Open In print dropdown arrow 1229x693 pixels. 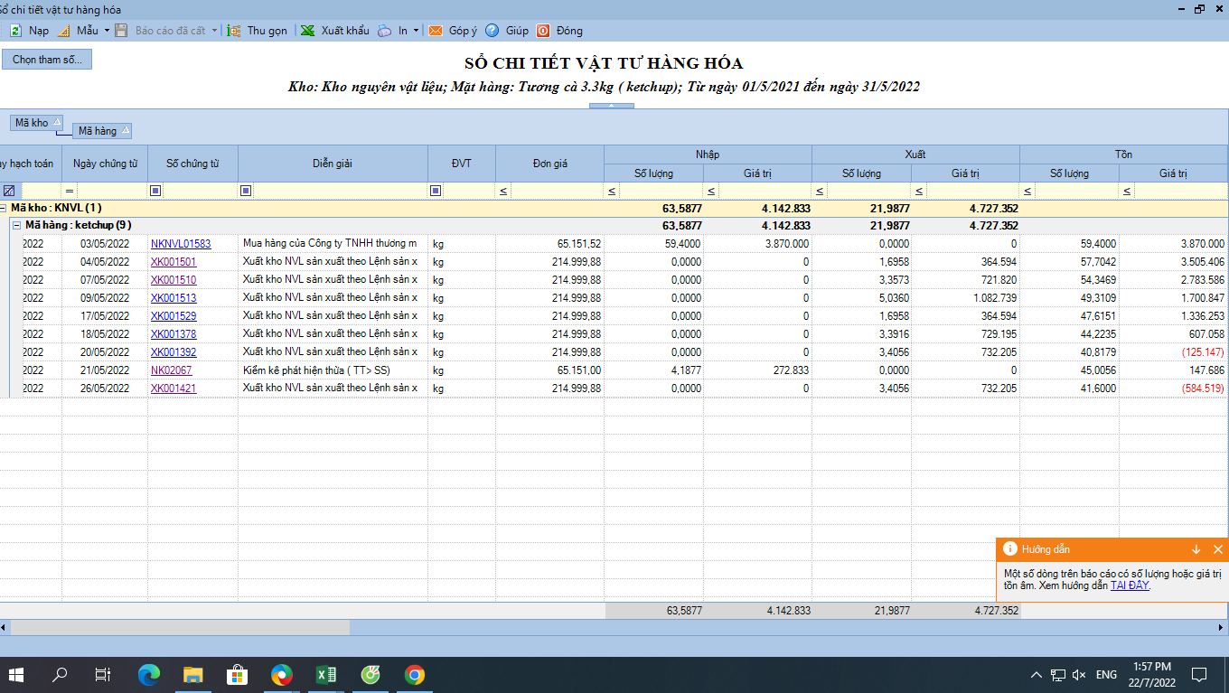click(x=416, y=31)
